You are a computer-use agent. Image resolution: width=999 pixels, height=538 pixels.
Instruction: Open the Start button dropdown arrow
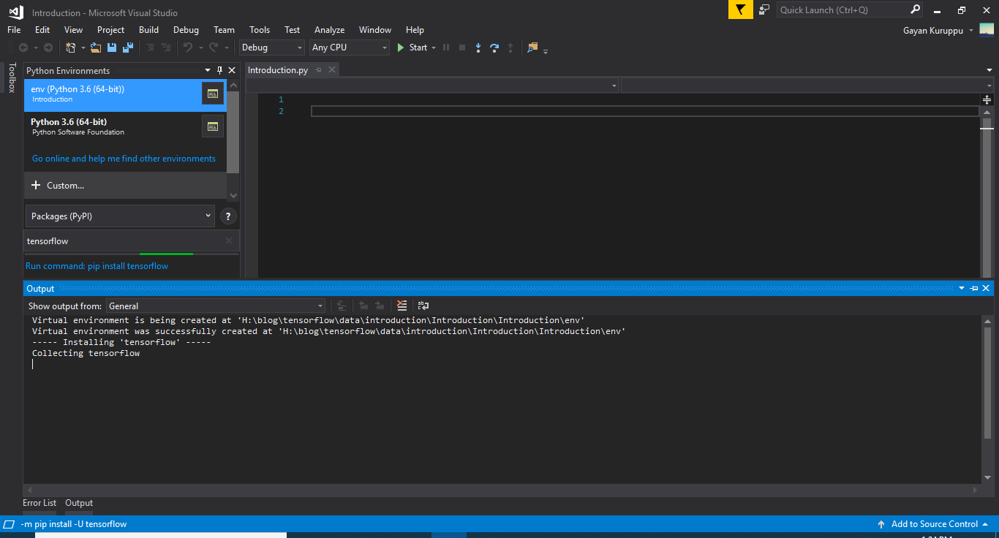click(x=434, y=48)
